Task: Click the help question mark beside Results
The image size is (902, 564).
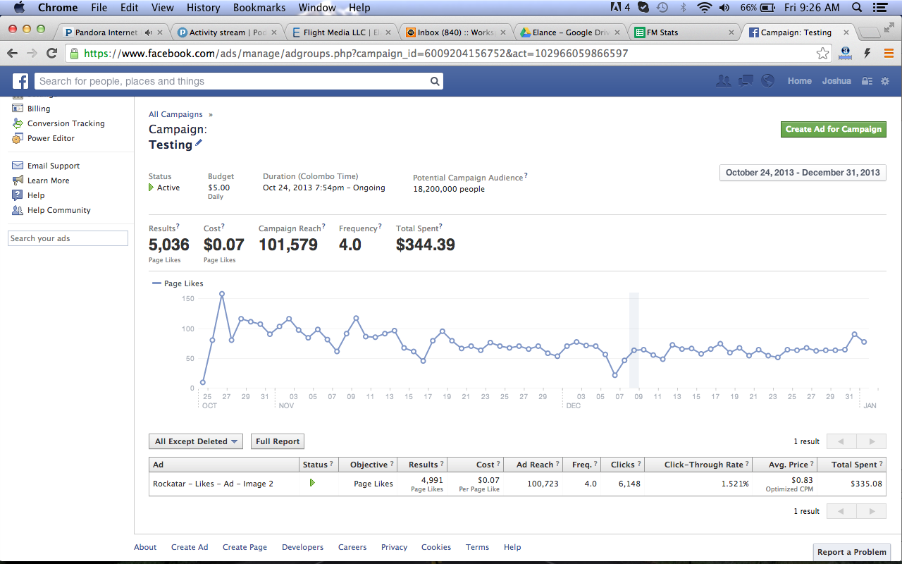Action: [178, 226]
